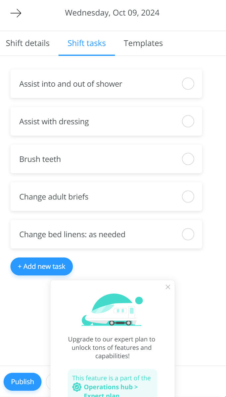The image size is (226, 397).
Task: Mark 'Change bed linens: as needed' complete
Action: click(x=188, y=234)
